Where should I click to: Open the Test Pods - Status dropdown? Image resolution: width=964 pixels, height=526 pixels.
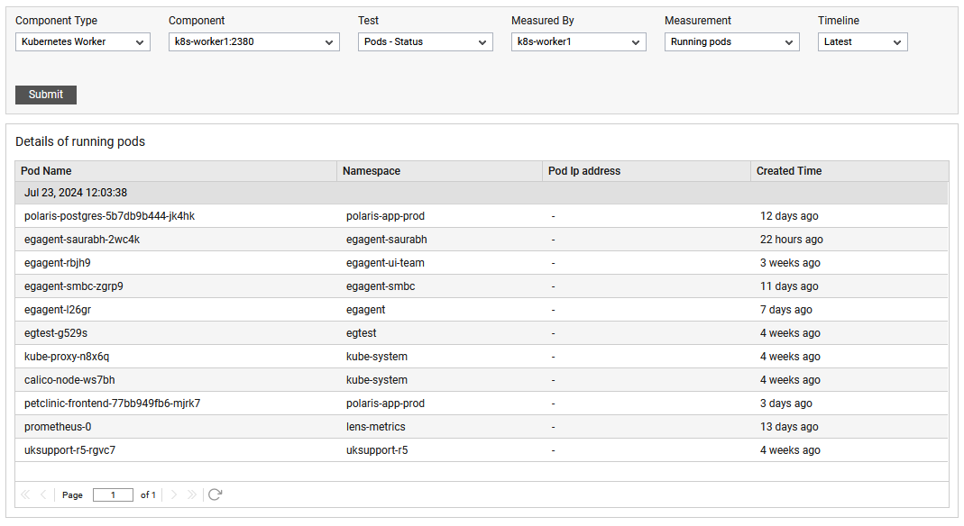click(426, 41)
